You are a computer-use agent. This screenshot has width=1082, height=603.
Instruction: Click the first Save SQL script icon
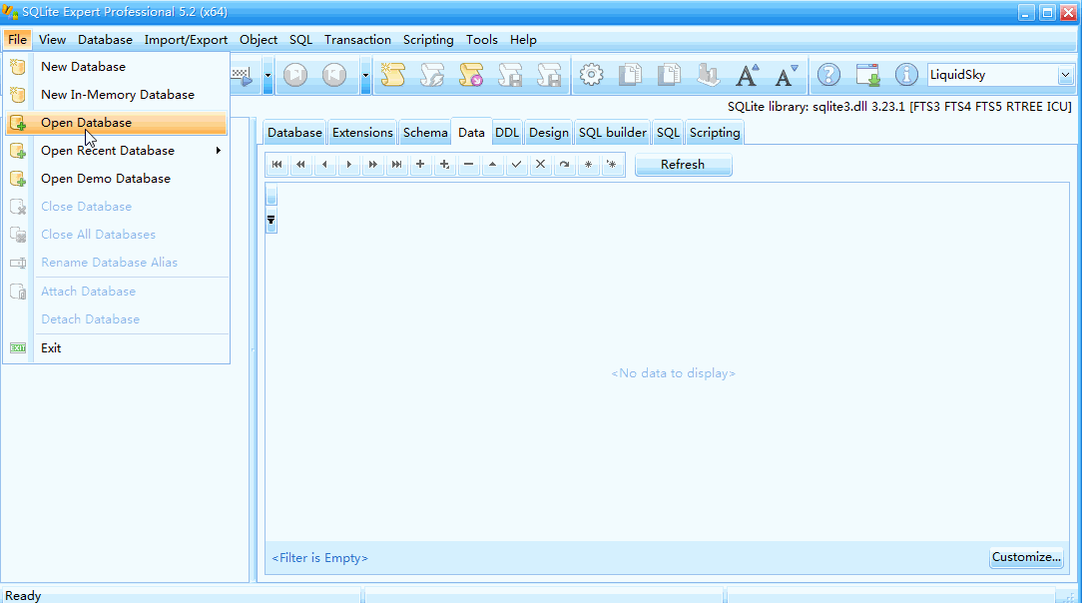(x=511, y=75)
